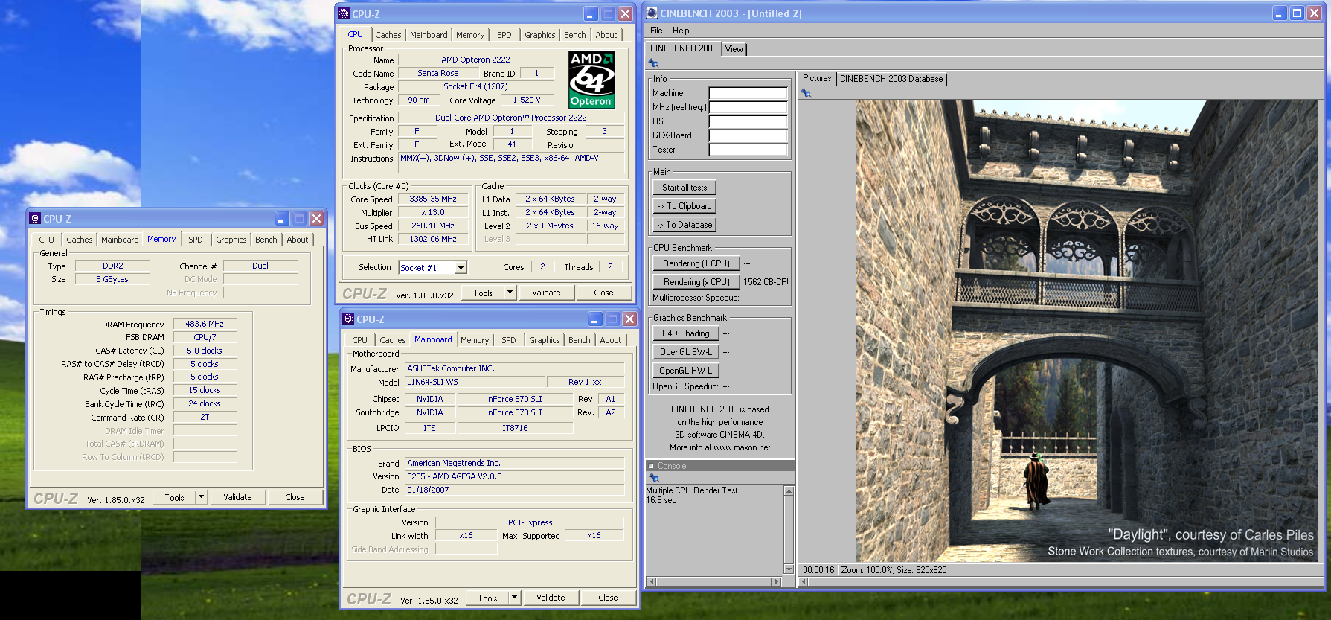Screen dimensions: 1331x620
Task: Open the Help menu in CINEBENCH
Action: tap(681, 31)
